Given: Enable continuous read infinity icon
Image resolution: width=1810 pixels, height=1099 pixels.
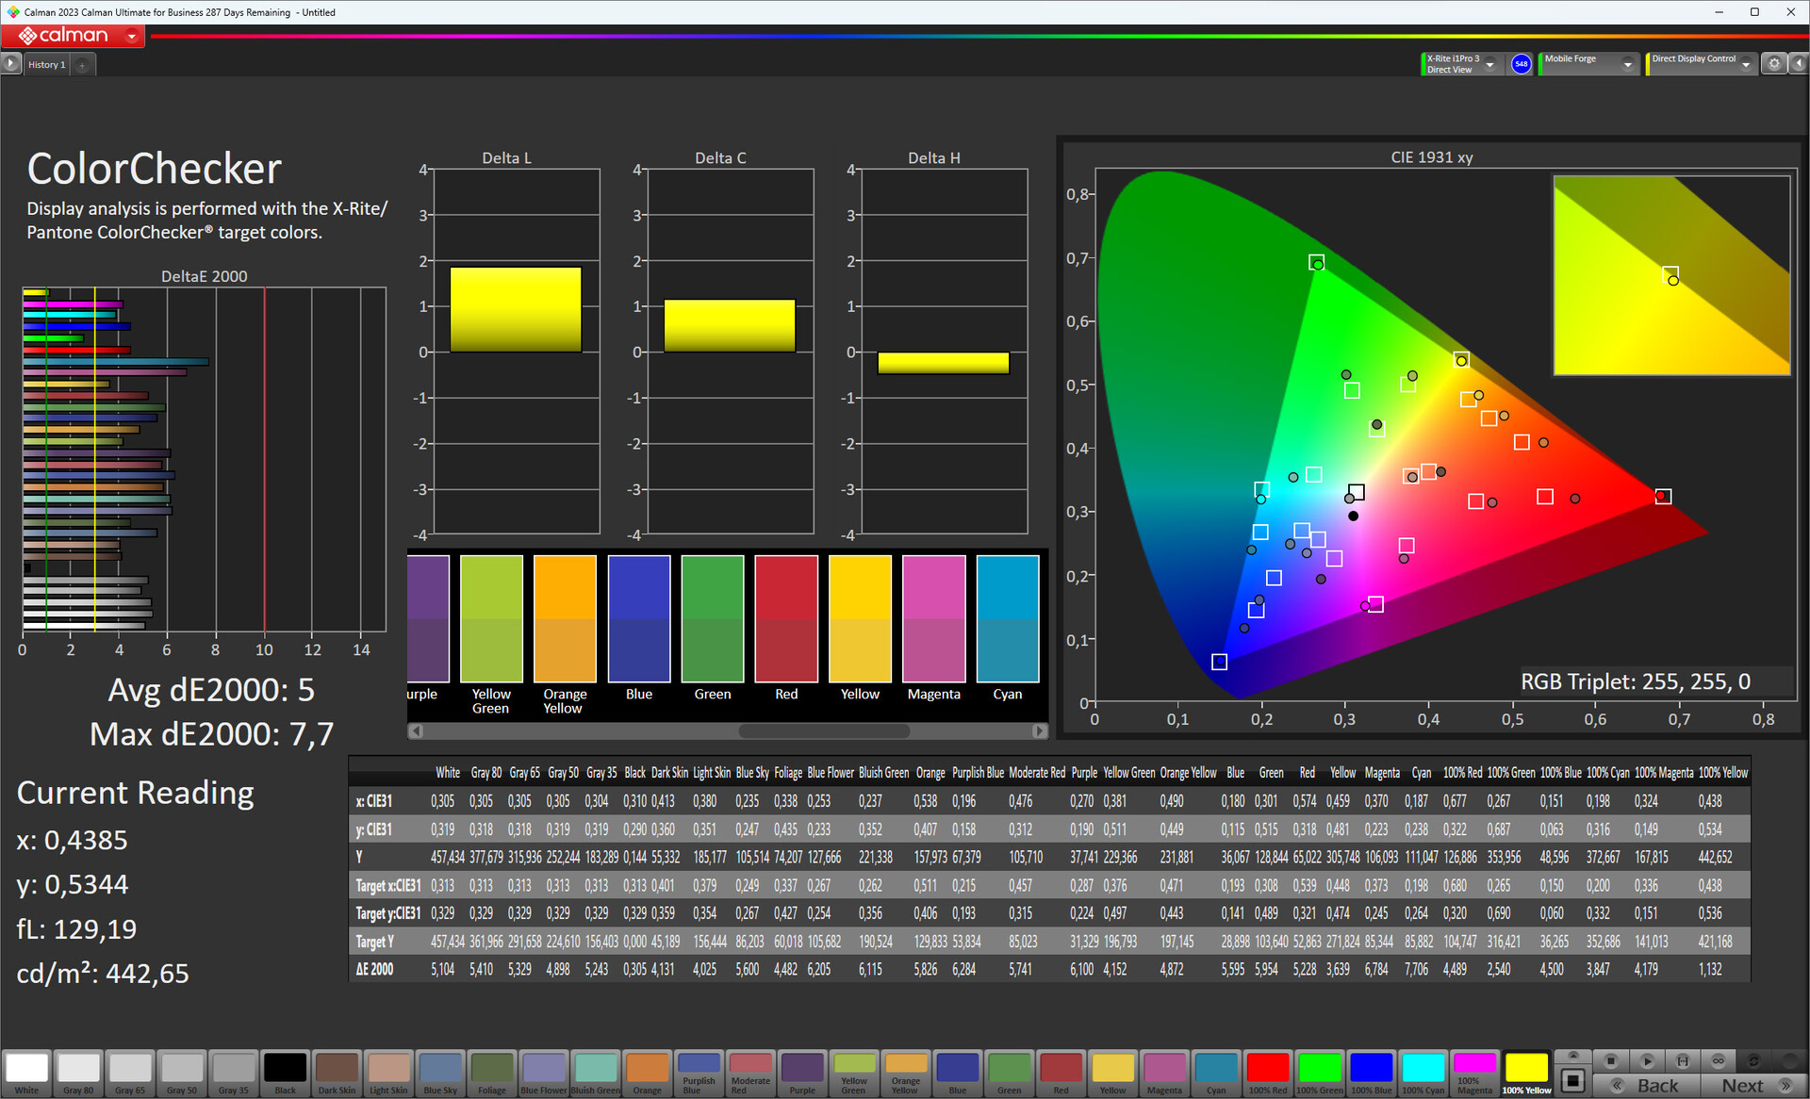Looking at the screenshot, I should pyautogui.click(x=1719, y=1060).
